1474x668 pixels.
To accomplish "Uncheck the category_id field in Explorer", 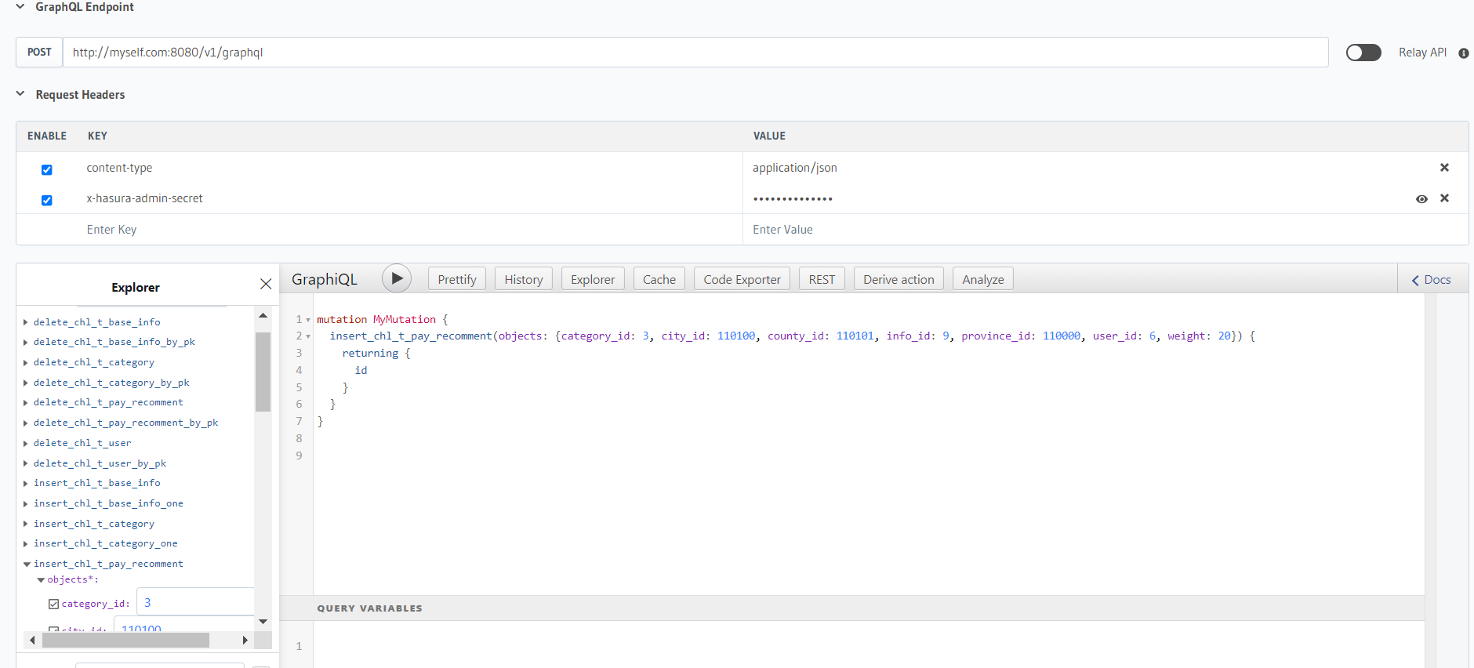I will click(53, 604).
